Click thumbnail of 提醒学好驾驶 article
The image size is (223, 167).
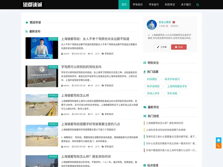click(42, 135)
